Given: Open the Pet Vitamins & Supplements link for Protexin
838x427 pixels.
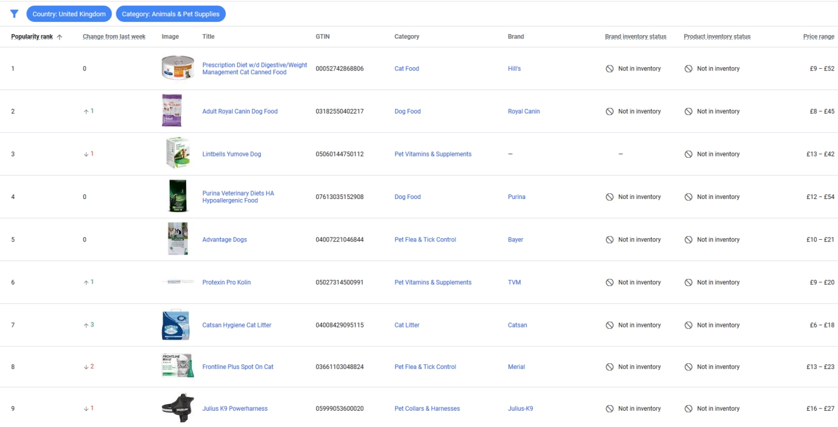Looking at the screenshot, I should tap(432, 282).
